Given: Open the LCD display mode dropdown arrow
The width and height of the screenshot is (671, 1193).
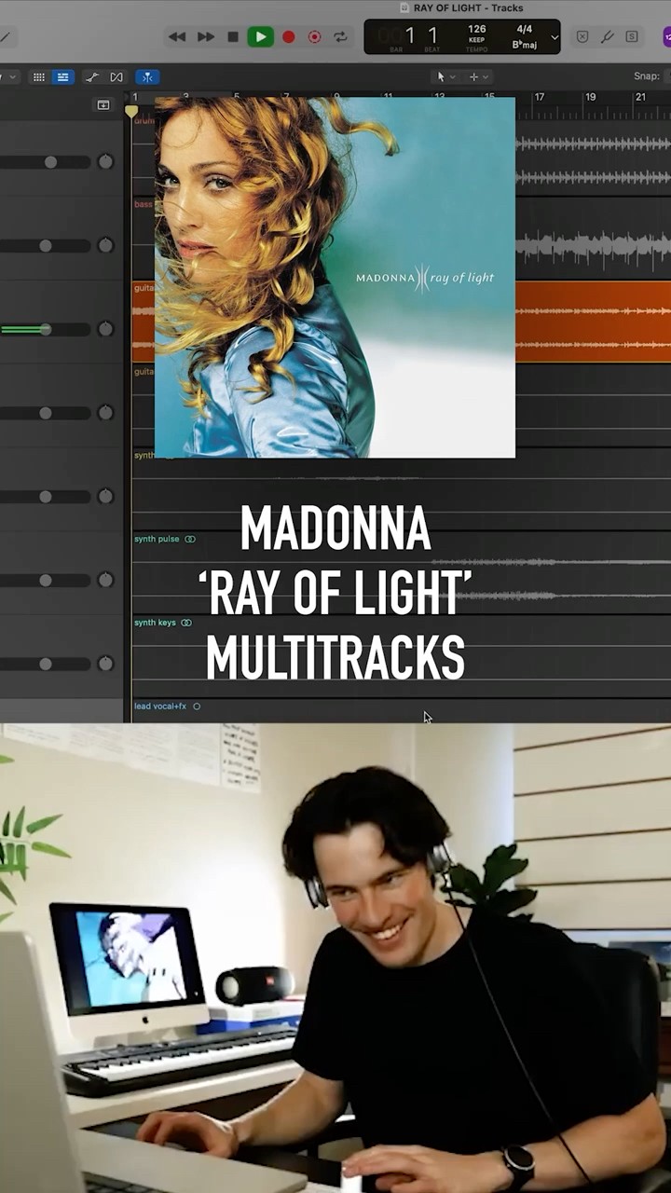Looking at the screenshot, I should (555, 37).
